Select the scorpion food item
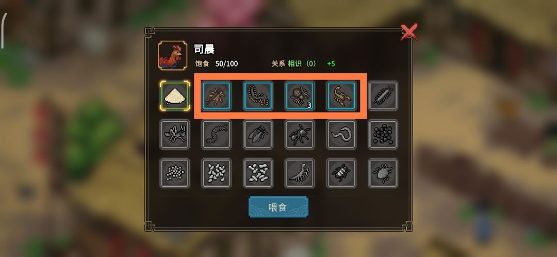557x257 pixels. click(x=341, y=95)
